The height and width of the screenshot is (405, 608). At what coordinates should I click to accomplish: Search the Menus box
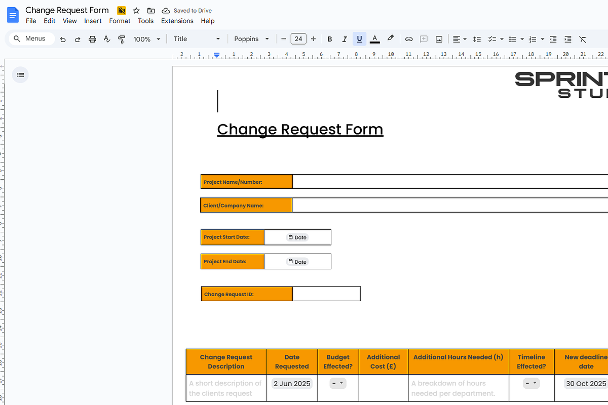tap(31, 38)
